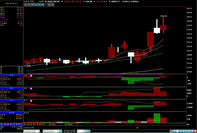
Task: Select the 60-minute timeframe button
Action: (x=43, y=5)
